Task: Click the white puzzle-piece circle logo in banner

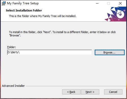Action: (x=120, y=14)
